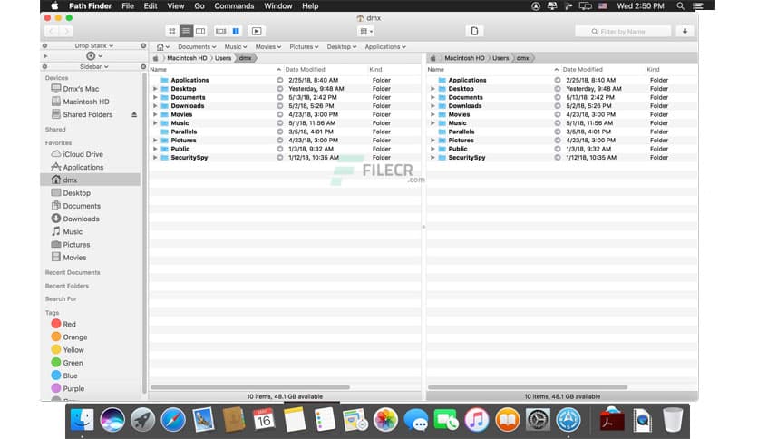This screenshot has width=758, height=439.
Task: Click the Filter by Name field
Action: (x=624, y=31)
